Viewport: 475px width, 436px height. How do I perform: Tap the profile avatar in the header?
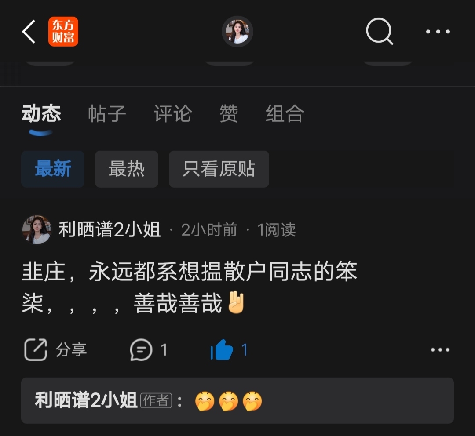(x=237, y=32)
